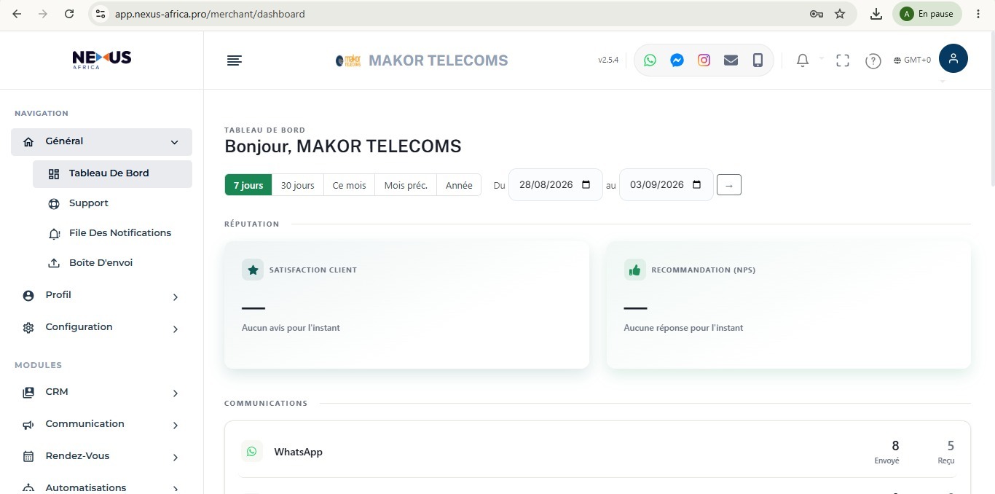Click 'Aucun avis pour l'instant' text

pos(291,328)
